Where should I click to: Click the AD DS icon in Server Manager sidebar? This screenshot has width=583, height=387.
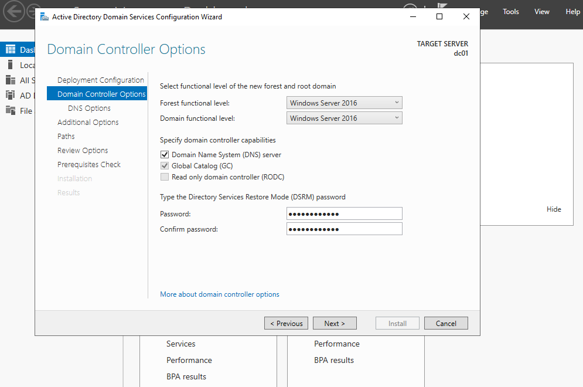click(x=11, y=95)
